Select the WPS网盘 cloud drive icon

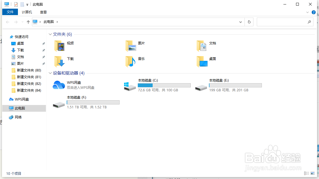pyautogui.click(x=59, y=85)
